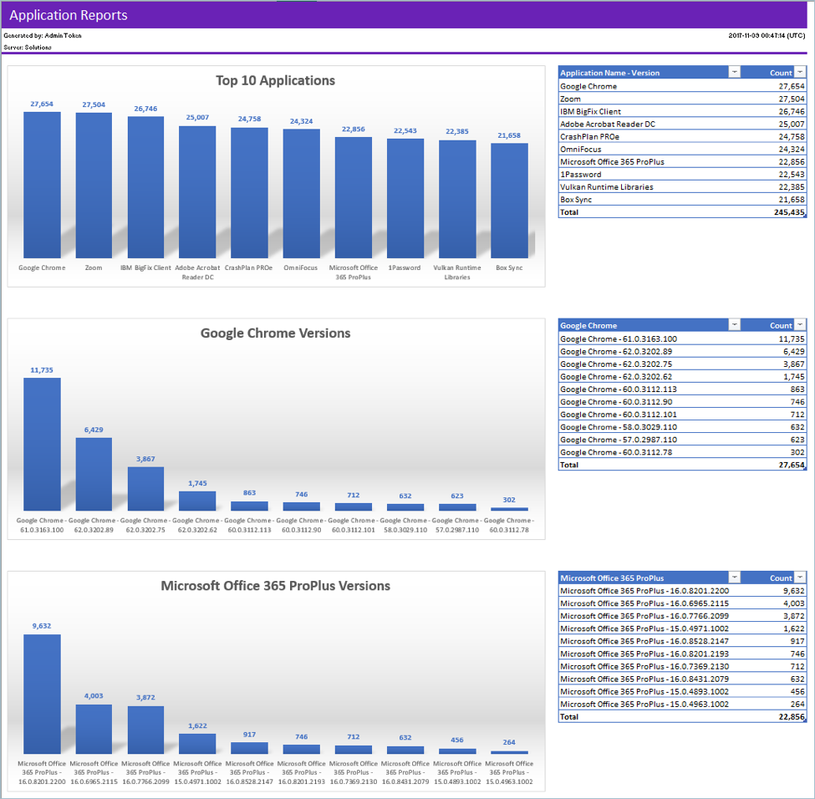Select the Zoom bar in Top 10 chart
The image size is (815, 799).
point(94,186)
